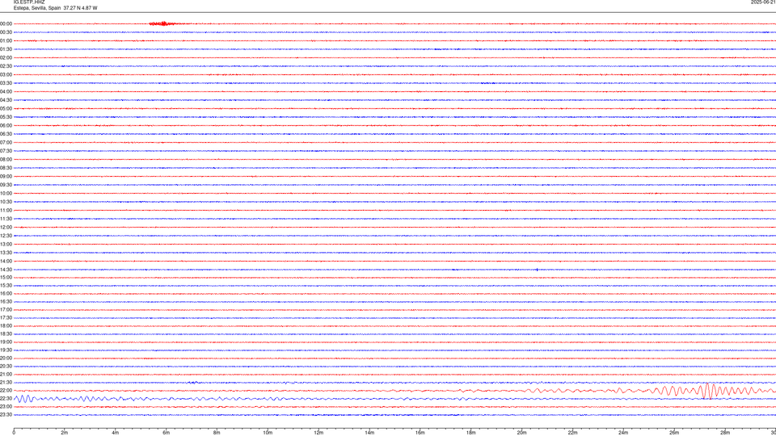776x436 pixels.
Task: Click the 03:00 trace time label
Action: (x=6, y=74)
